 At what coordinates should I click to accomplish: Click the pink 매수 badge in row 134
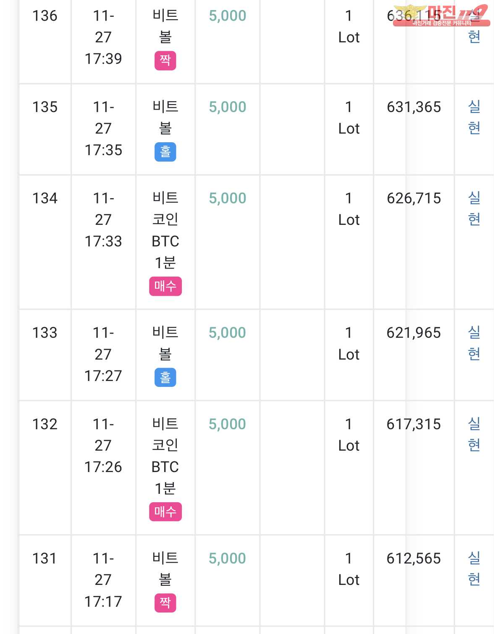[165, 286]
